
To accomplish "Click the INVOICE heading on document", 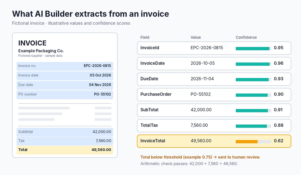I will (x=32, y=43).
